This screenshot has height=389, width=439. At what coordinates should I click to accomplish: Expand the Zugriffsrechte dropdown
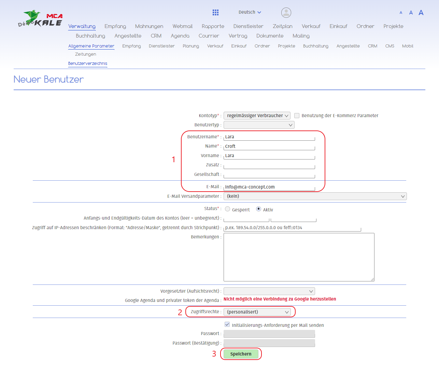(x=257, y=312)
